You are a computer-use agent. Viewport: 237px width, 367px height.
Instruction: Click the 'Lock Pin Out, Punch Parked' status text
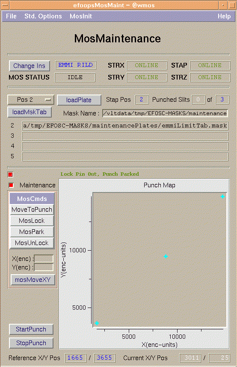pos(100,174)
